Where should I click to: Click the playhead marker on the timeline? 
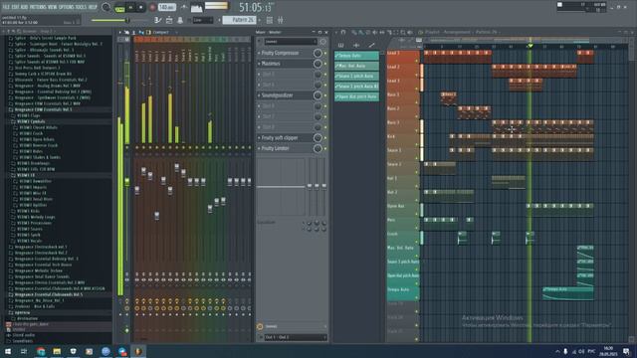530,46
